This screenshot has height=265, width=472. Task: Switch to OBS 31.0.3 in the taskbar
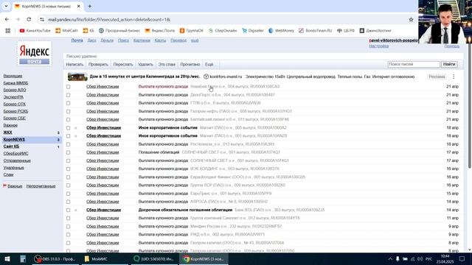(55, 258)
